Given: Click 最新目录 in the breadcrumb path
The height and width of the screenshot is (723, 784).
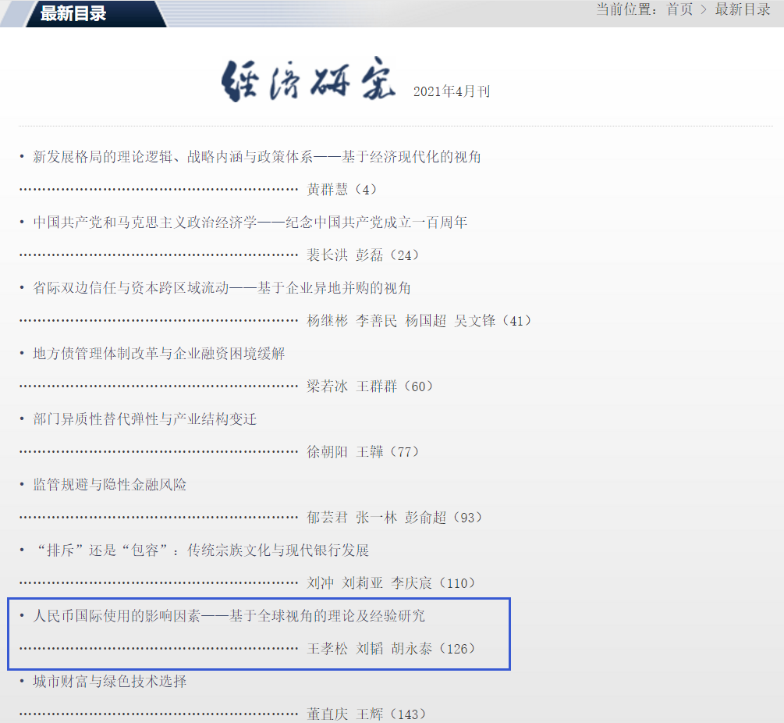Looking at the screenshot, I should 743,9.
